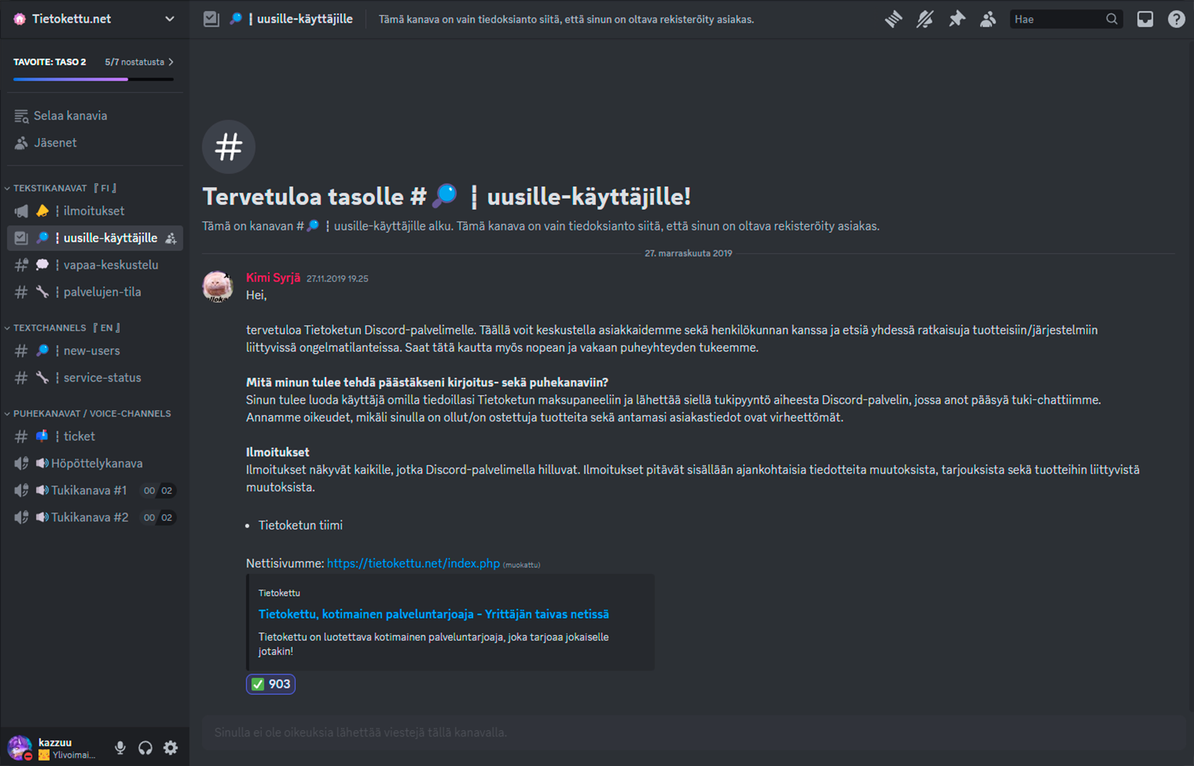Click Kimi Syrjä username
The image size is (1194, 766).
pos(273,278)
